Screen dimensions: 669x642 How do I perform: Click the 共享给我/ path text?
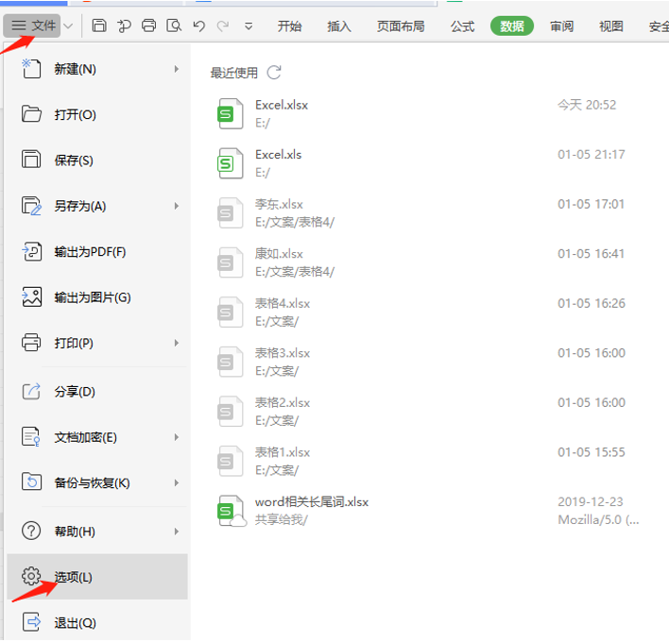tap(282, 519)
